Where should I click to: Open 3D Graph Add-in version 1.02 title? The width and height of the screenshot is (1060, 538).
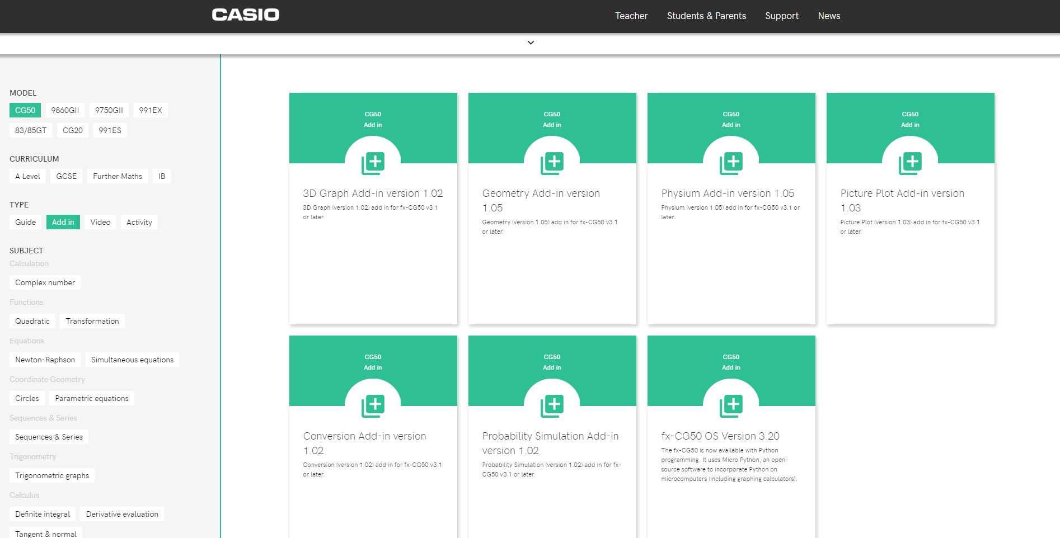[373, 194]
